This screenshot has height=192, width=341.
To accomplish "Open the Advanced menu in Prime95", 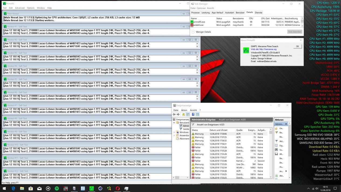I will [20, 8].
